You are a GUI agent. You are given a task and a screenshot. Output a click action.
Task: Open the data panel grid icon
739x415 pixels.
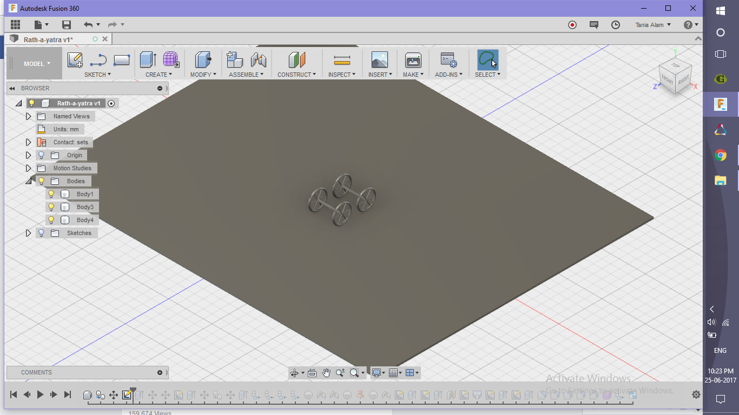(x=15, y=25)
